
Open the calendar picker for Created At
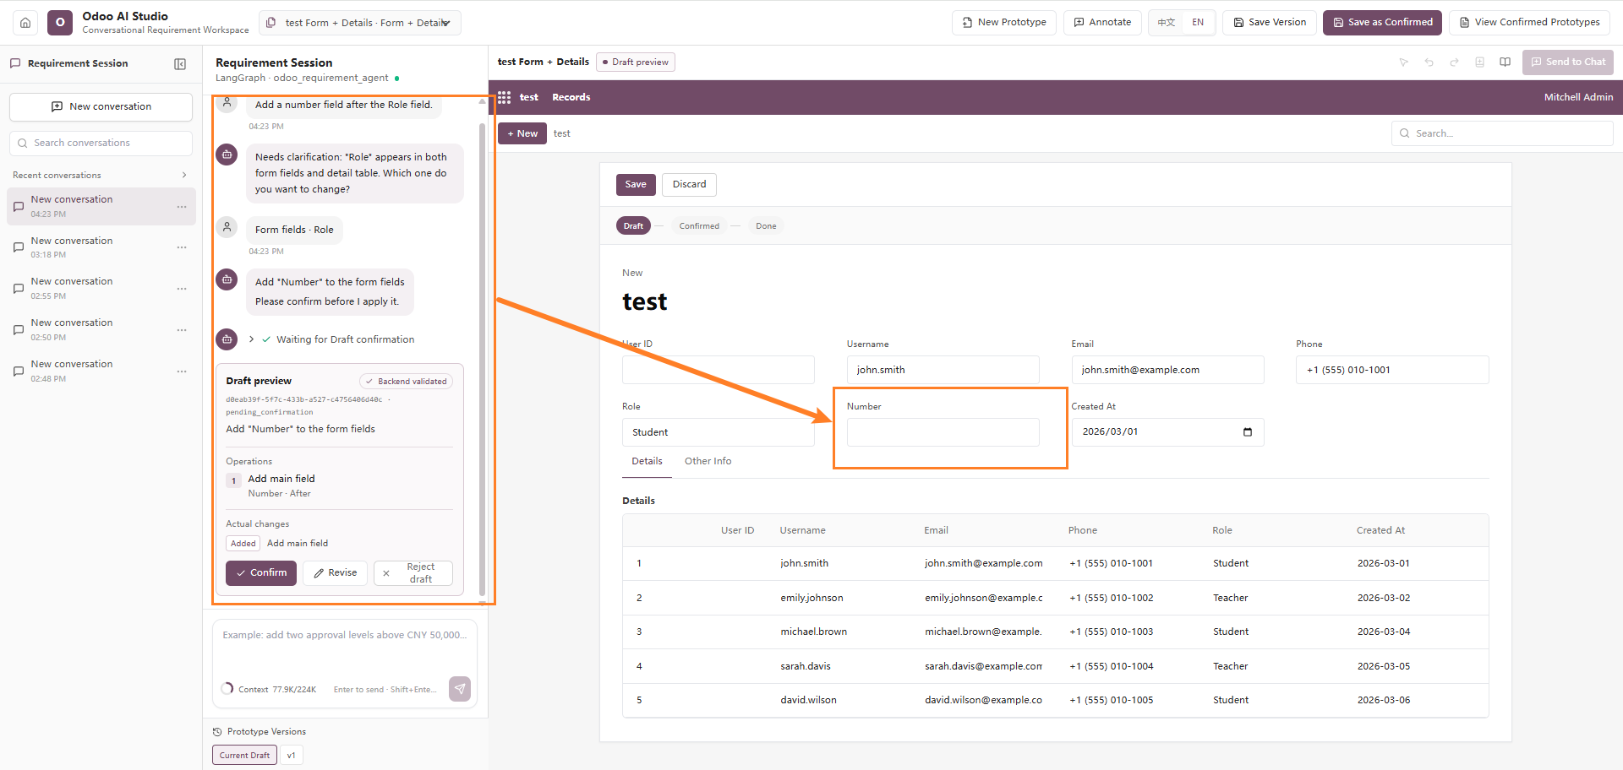coord(1248,432)
